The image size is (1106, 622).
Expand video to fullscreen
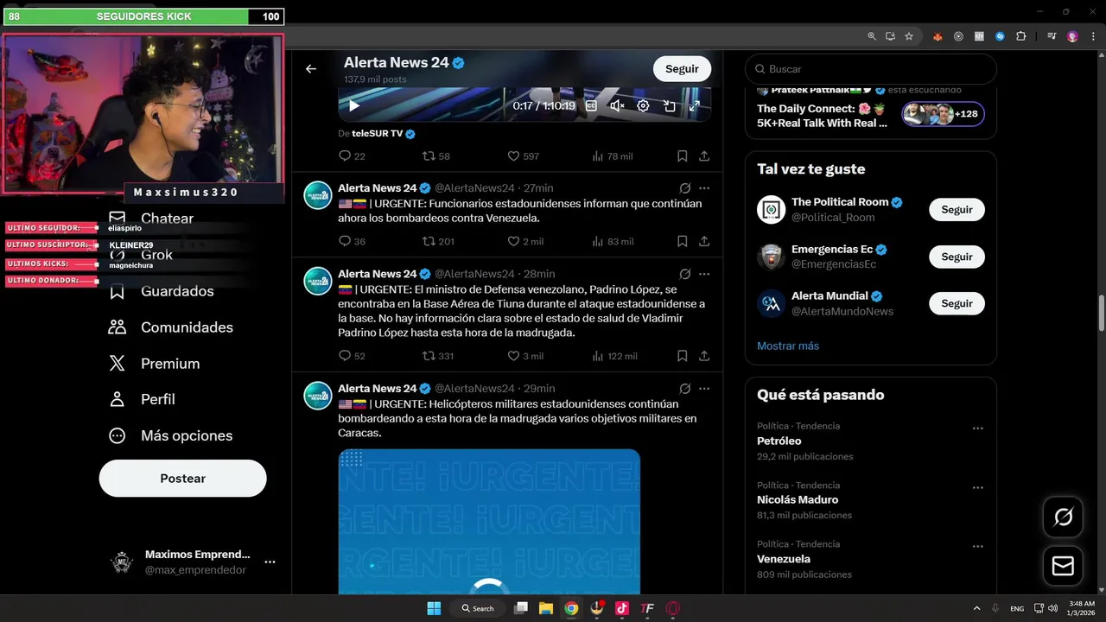(x=694, y=105)
